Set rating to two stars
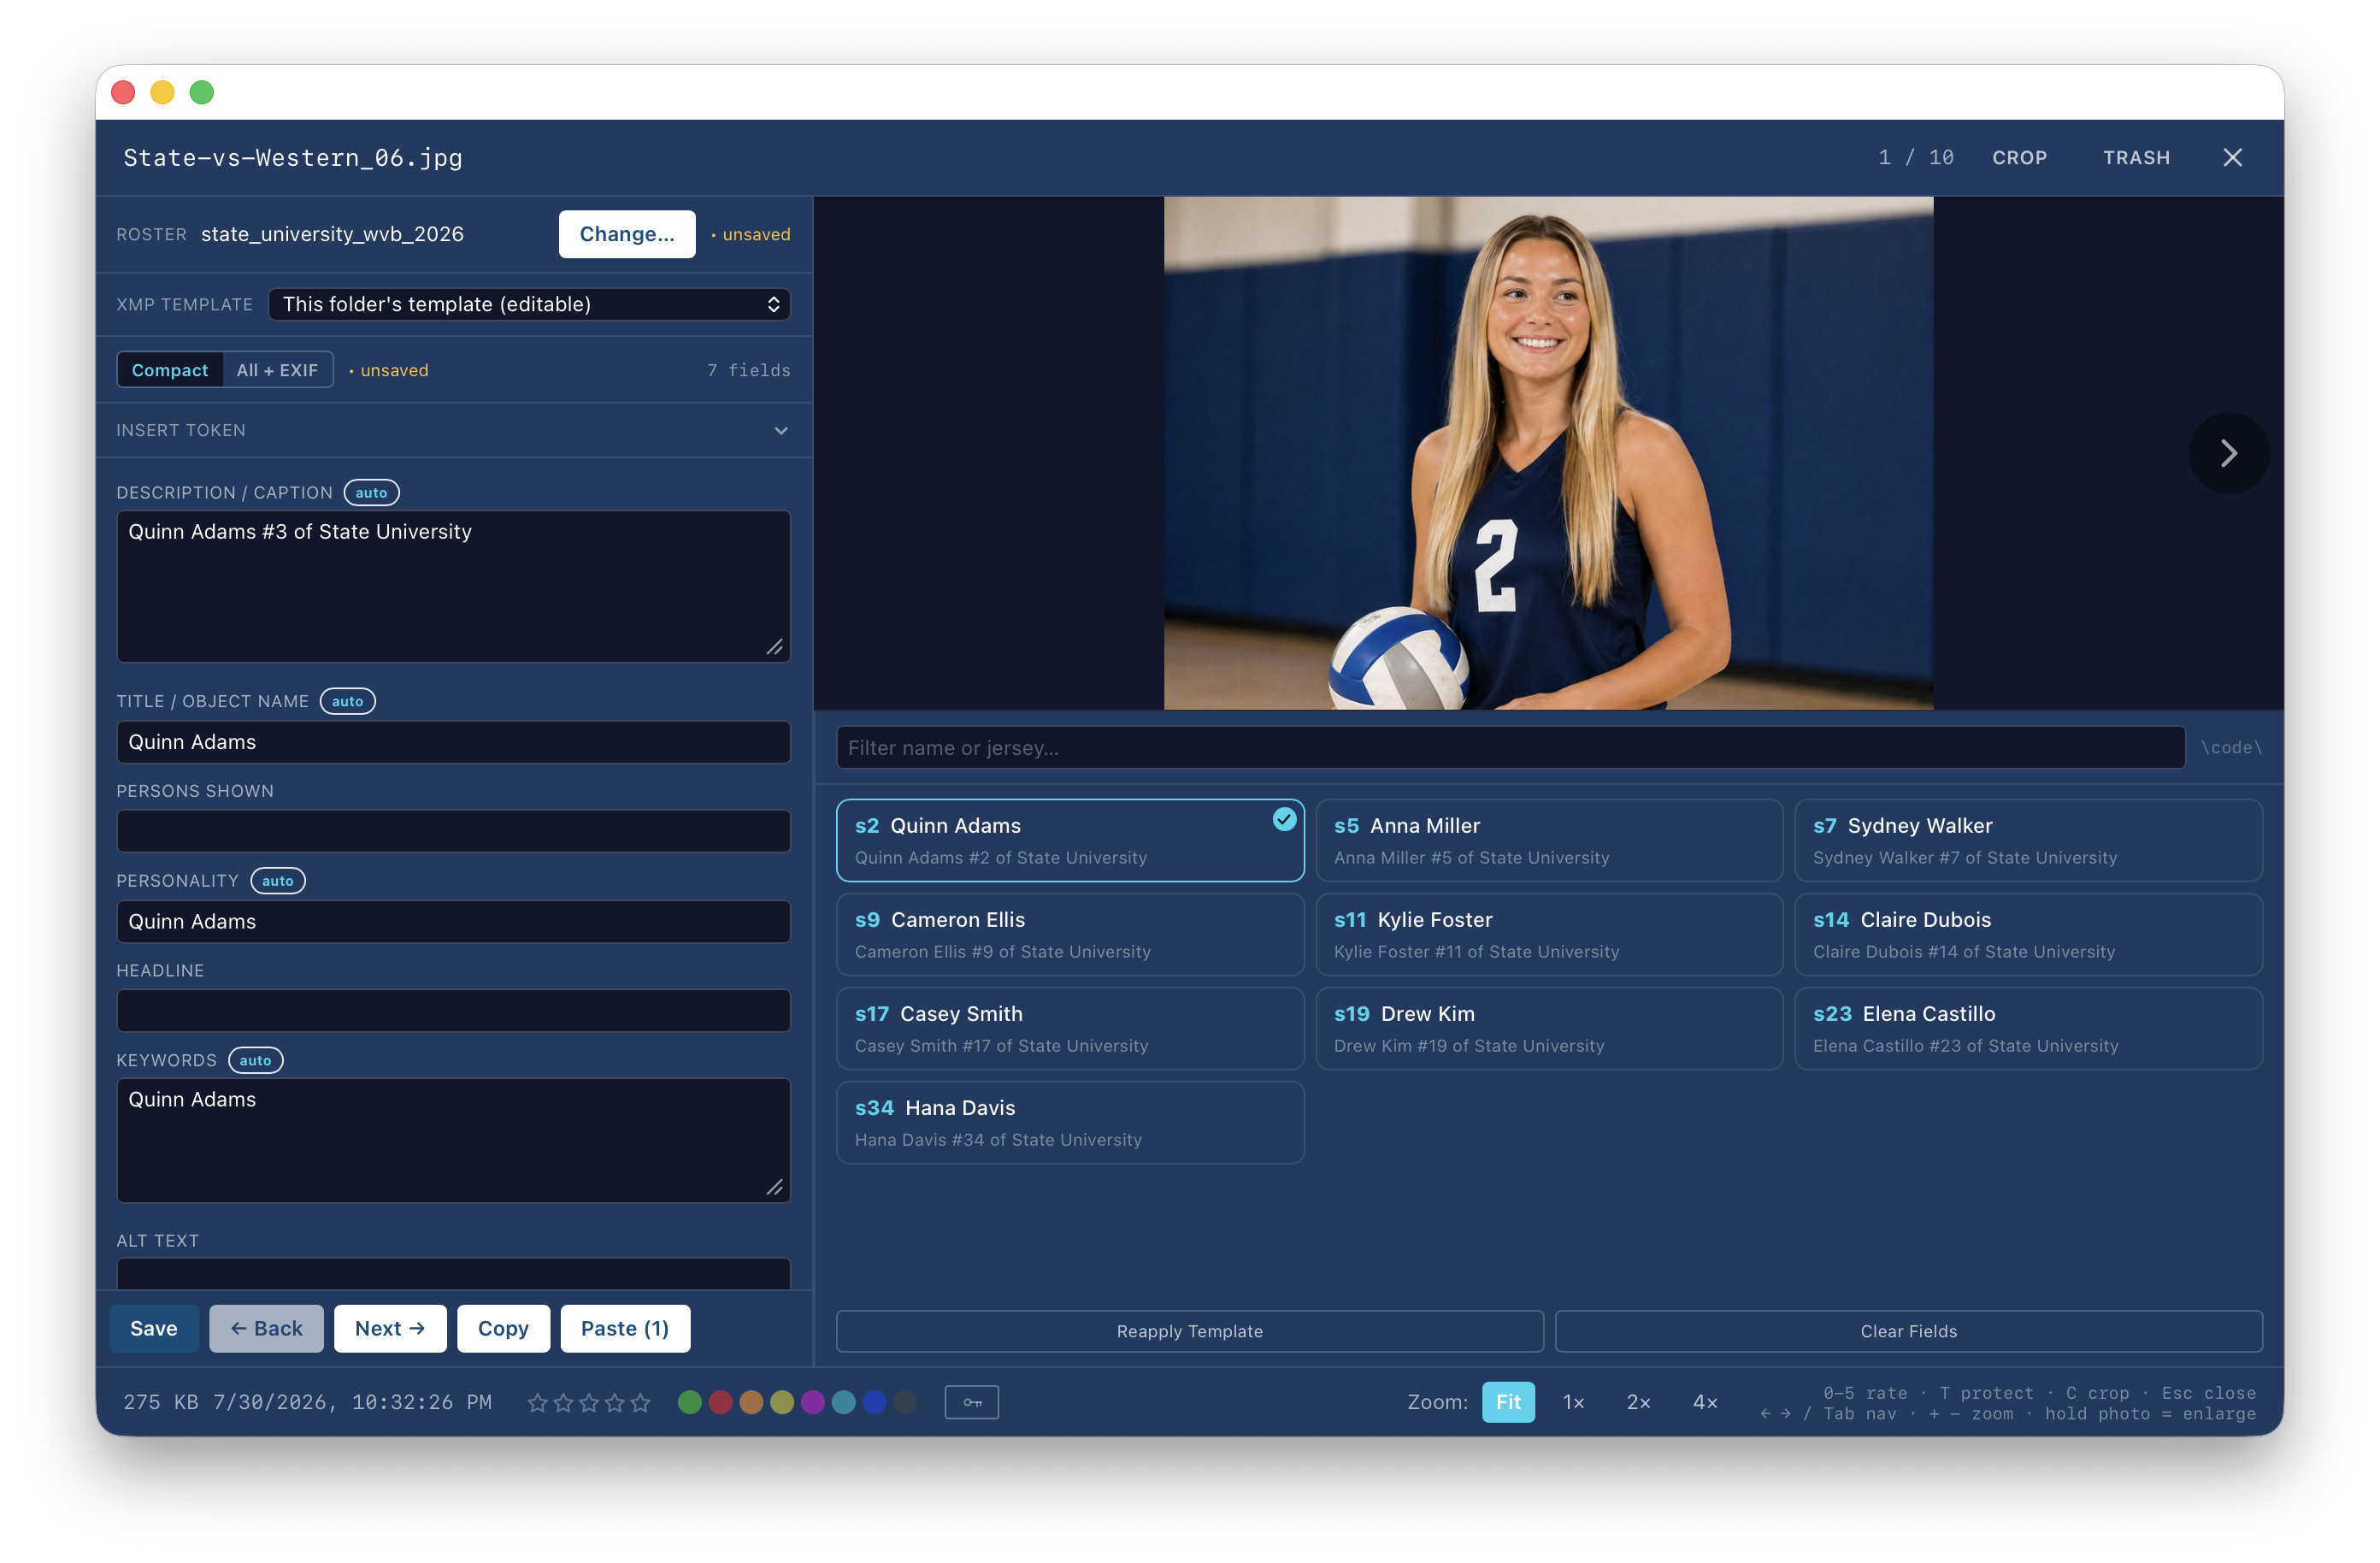2380x1563 pixels. (x=563, y=1402)
